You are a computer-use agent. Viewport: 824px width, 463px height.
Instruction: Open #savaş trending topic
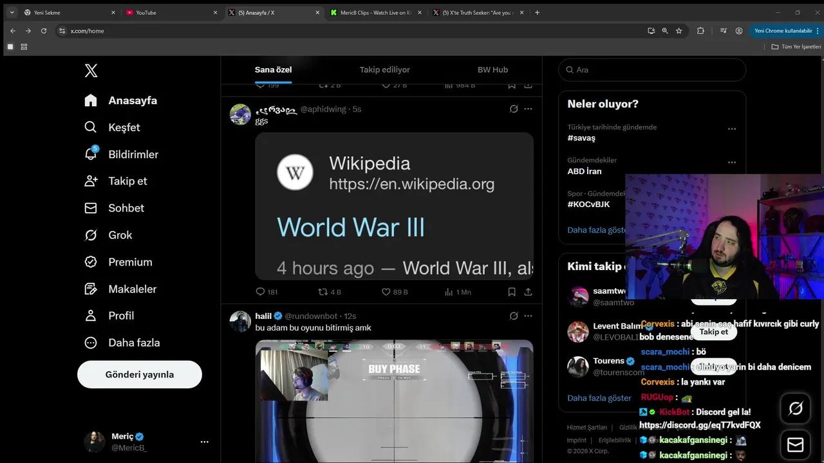point(581,138)
